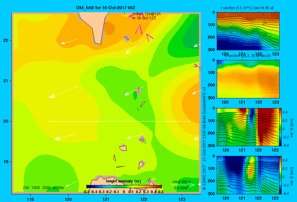Click the "wind stress" legend label
Image resolution: width=297 pixels, height=202 pixels.
pos(182,182)
